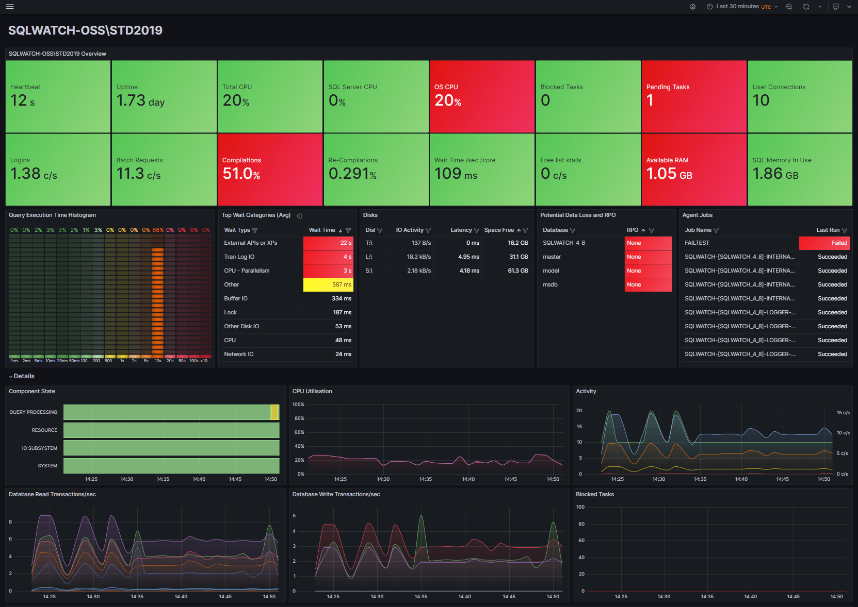The image size is (858, 607).
Task: Open the Agent Jobs panel title
Action: tap(698, 215)
